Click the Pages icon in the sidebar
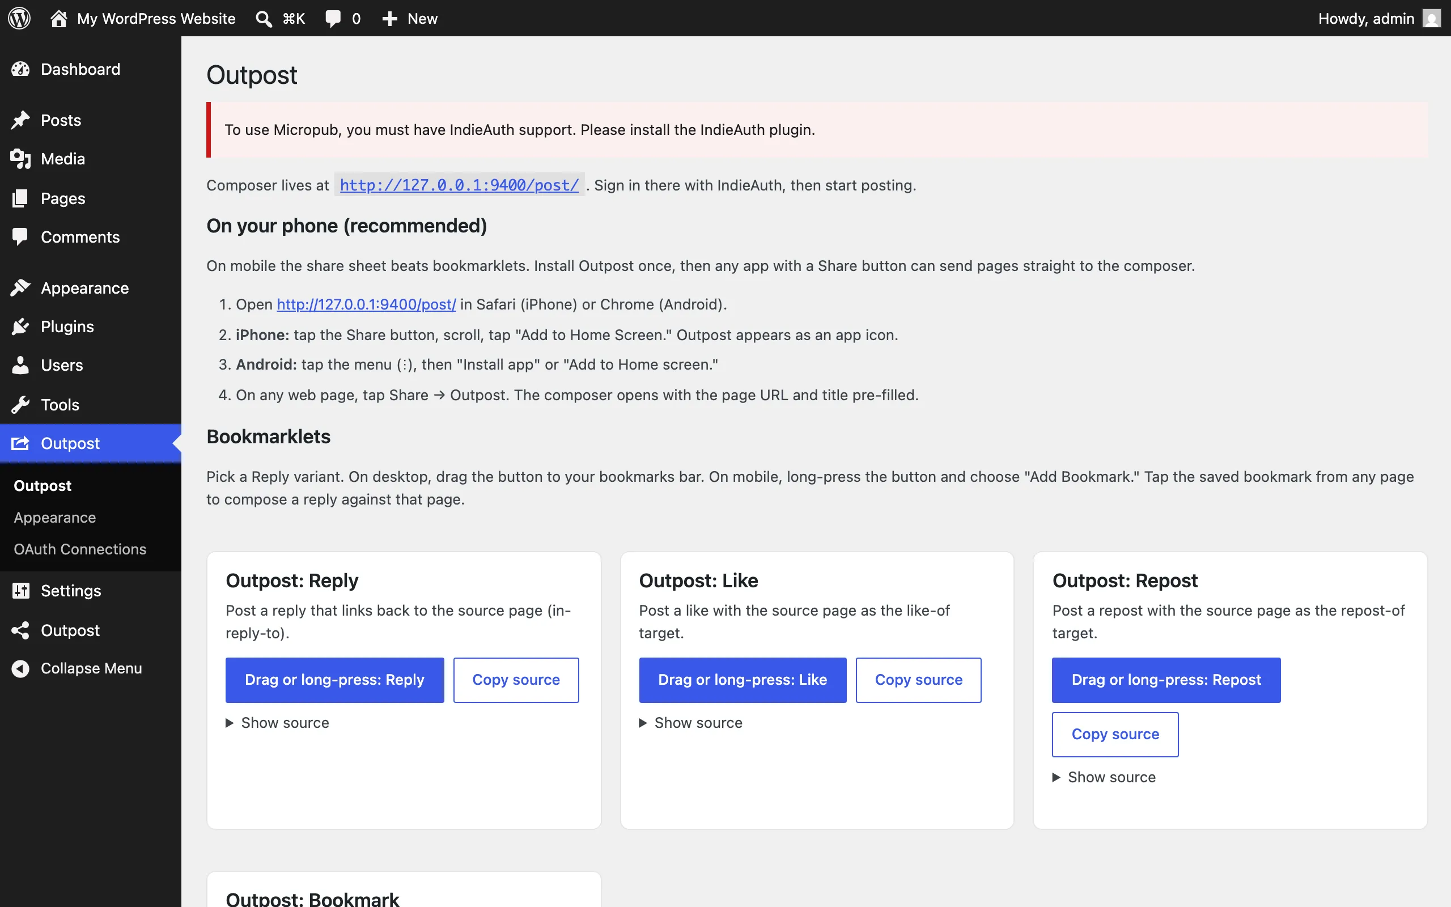 click(x=20, y=198)
